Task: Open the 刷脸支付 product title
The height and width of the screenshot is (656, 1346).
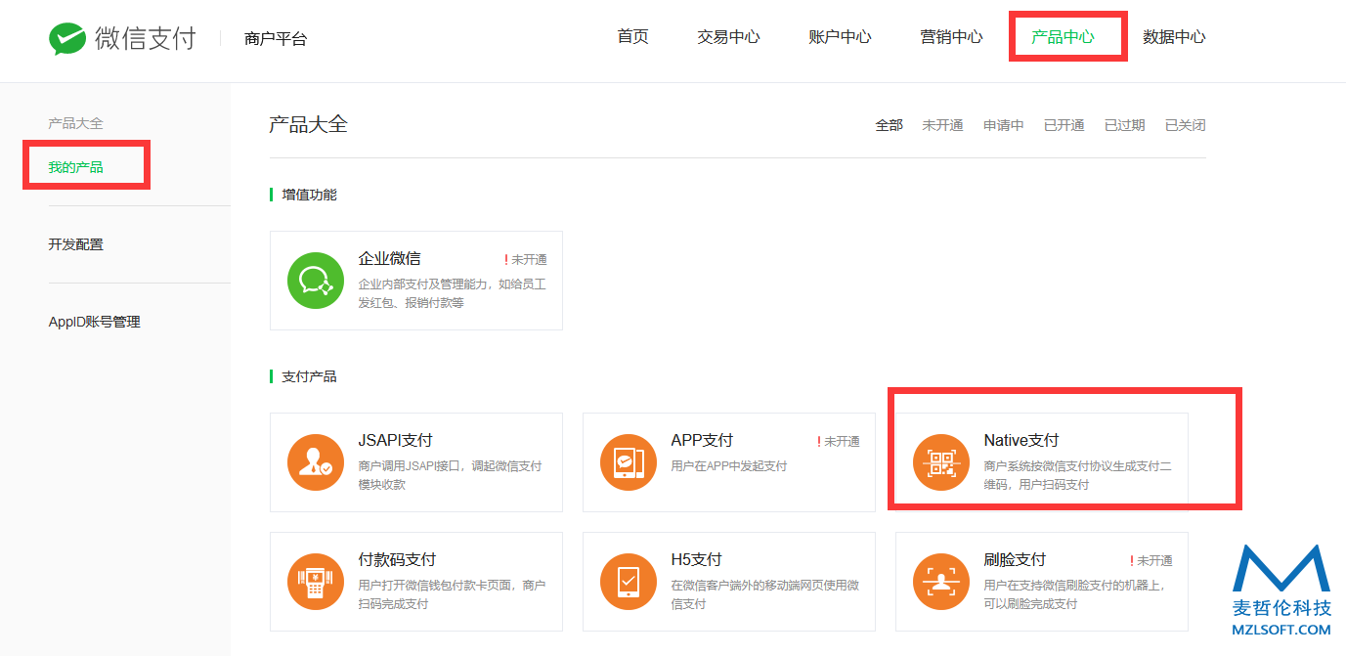Action: coord(1016,559)
